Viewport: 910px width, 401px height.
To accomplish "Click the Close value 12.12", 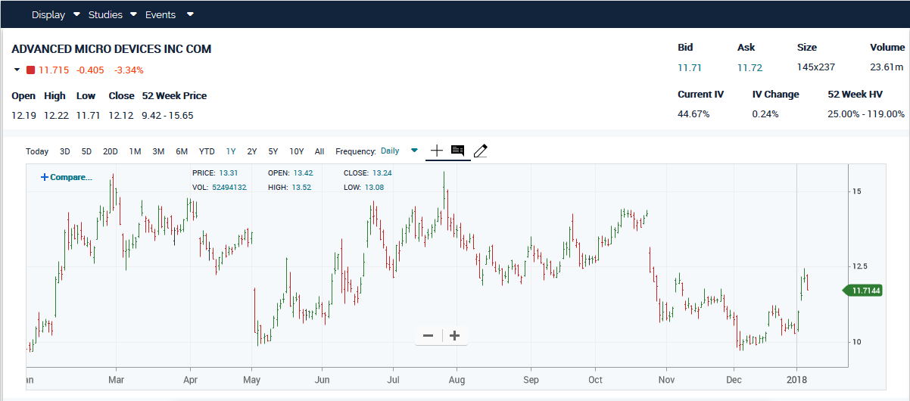I will click(120, 116).
